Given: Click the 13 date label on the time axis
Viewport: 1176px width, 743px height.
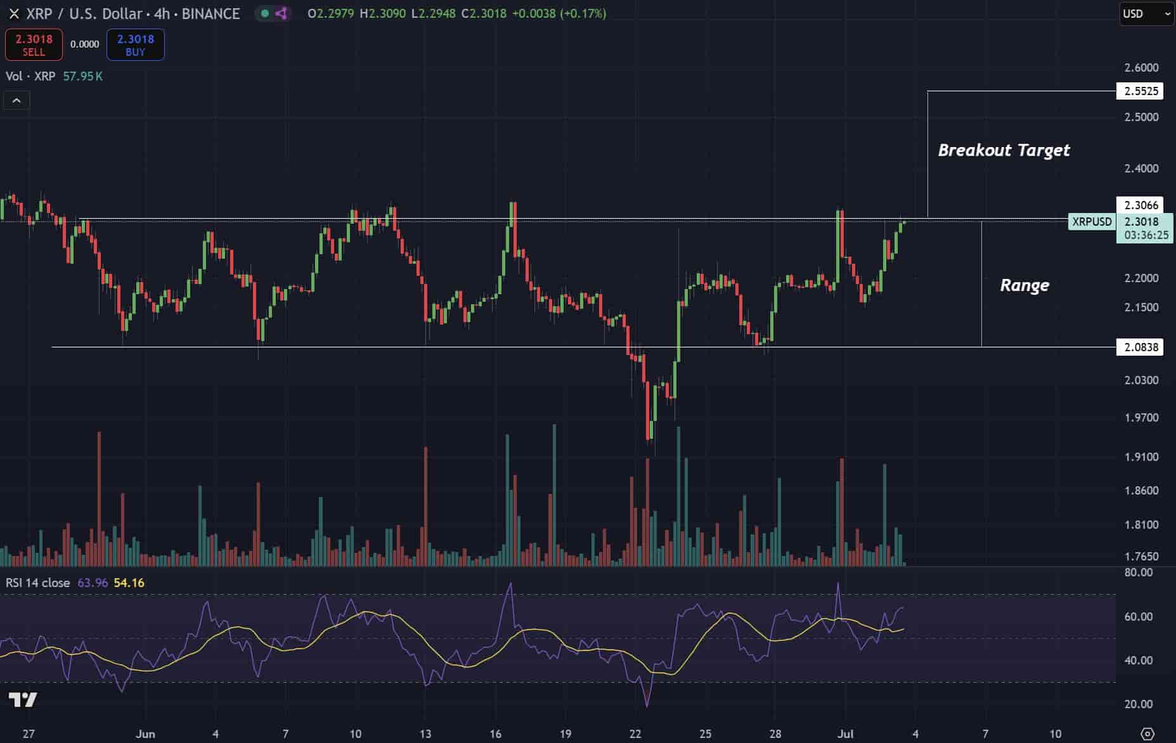Looking at the screenshot, I should pos(425,734).
